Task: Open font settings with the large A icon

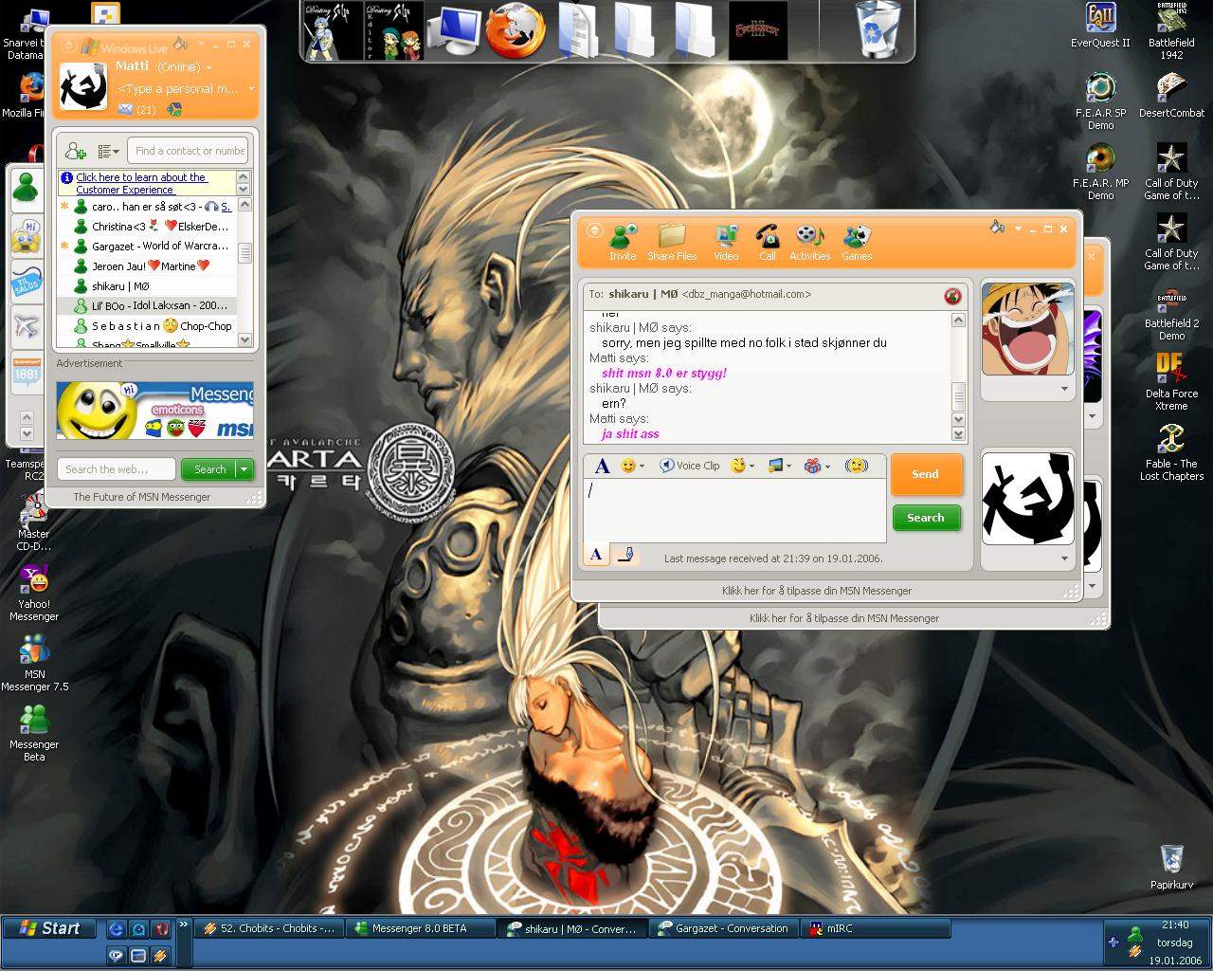Action: click(602, 466)
